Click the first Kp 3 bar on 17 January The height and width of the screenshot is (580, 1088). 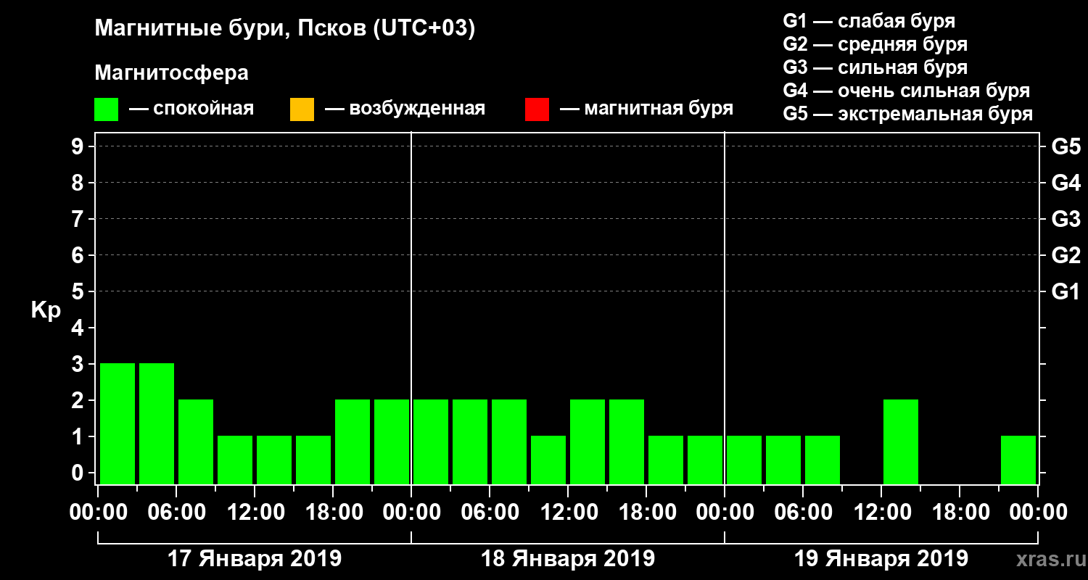pyautogui.click(x=118, y=423)
